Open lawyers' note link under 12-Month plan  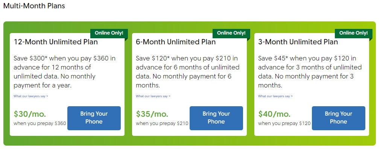pyautogui.click(x=31, y=96)
